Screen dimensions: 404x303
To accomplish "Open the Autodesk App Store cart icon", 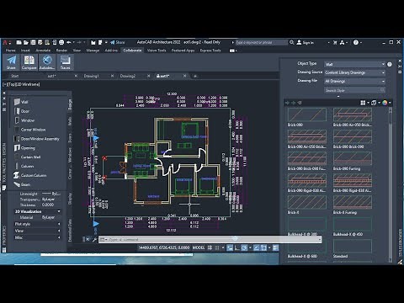I will point(335,42).
